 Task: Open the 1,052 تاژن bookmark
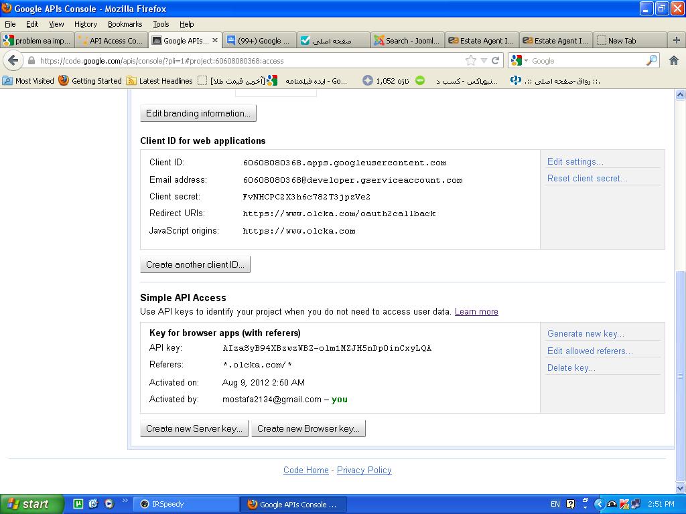click(387, 81)
